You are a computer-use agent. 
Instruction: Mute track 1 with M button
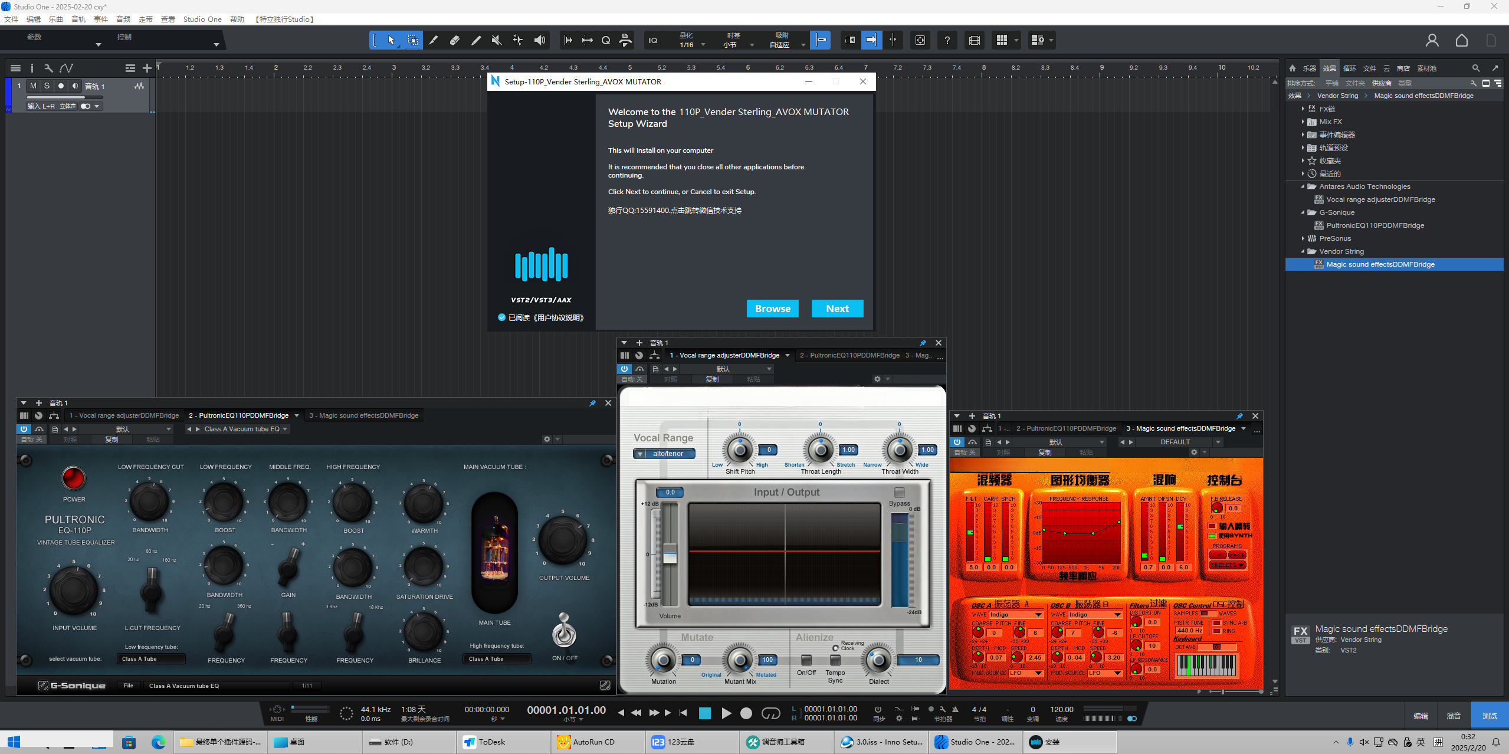(x=33, y=86)
